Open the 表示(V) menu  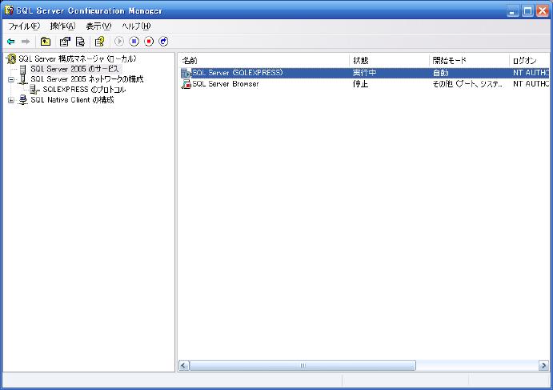(98, 26)
